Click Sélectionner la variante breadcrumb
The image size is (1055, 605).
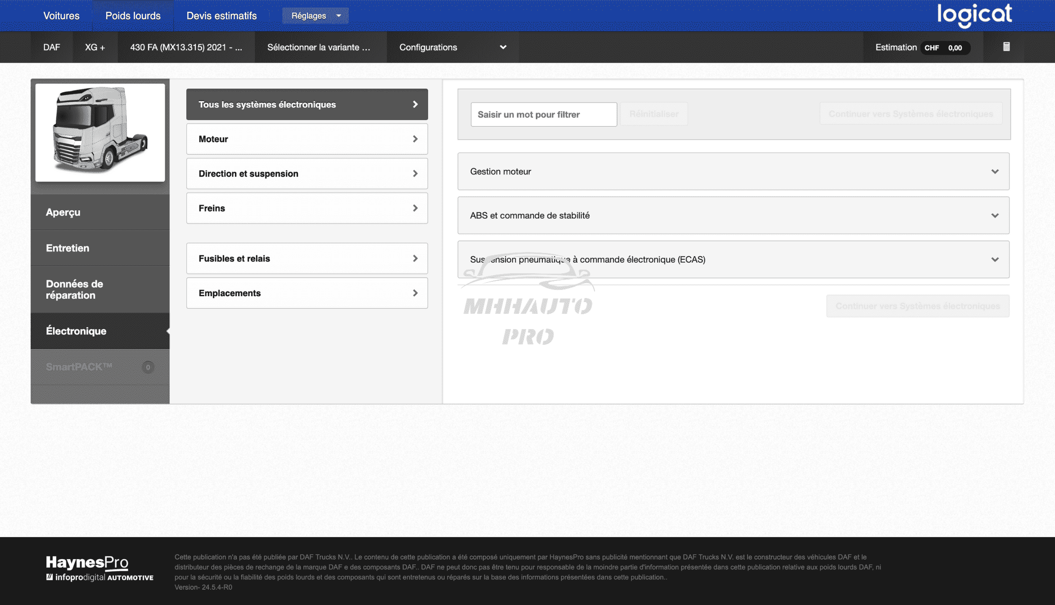(319, 47)
